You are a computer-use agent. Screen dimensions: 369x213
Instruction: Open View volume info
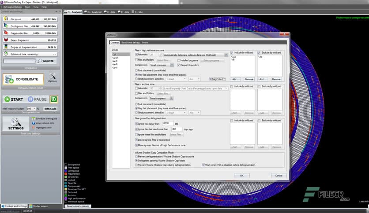point(43,123)
